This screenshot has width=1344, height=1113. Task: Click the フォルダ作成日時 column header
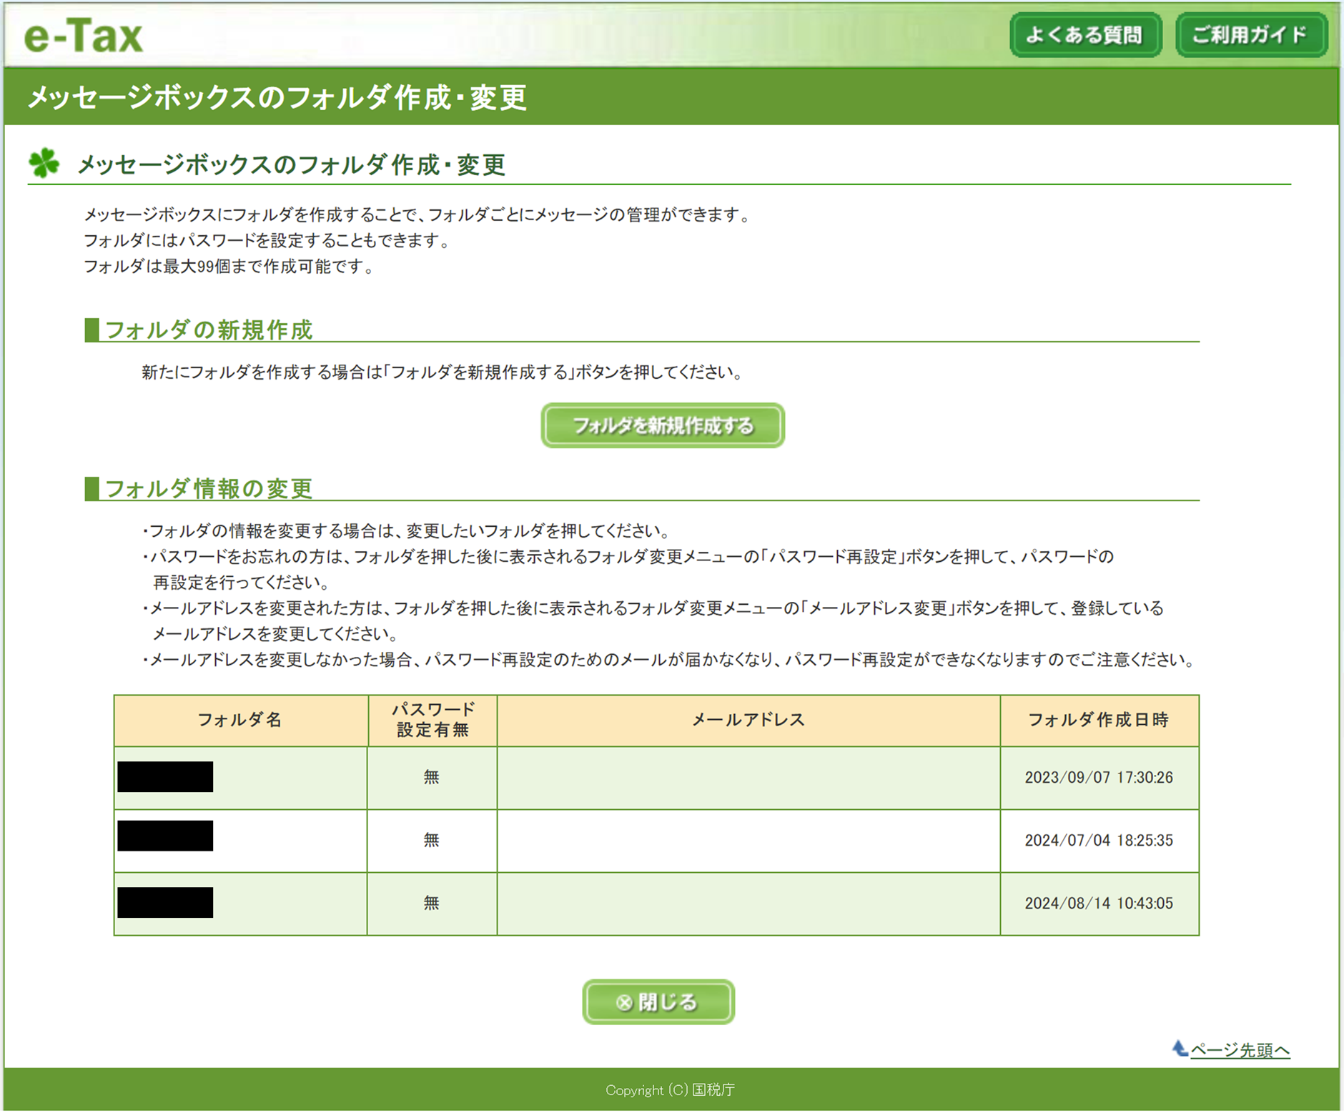pyautogui.click(x=1100, y=720)
